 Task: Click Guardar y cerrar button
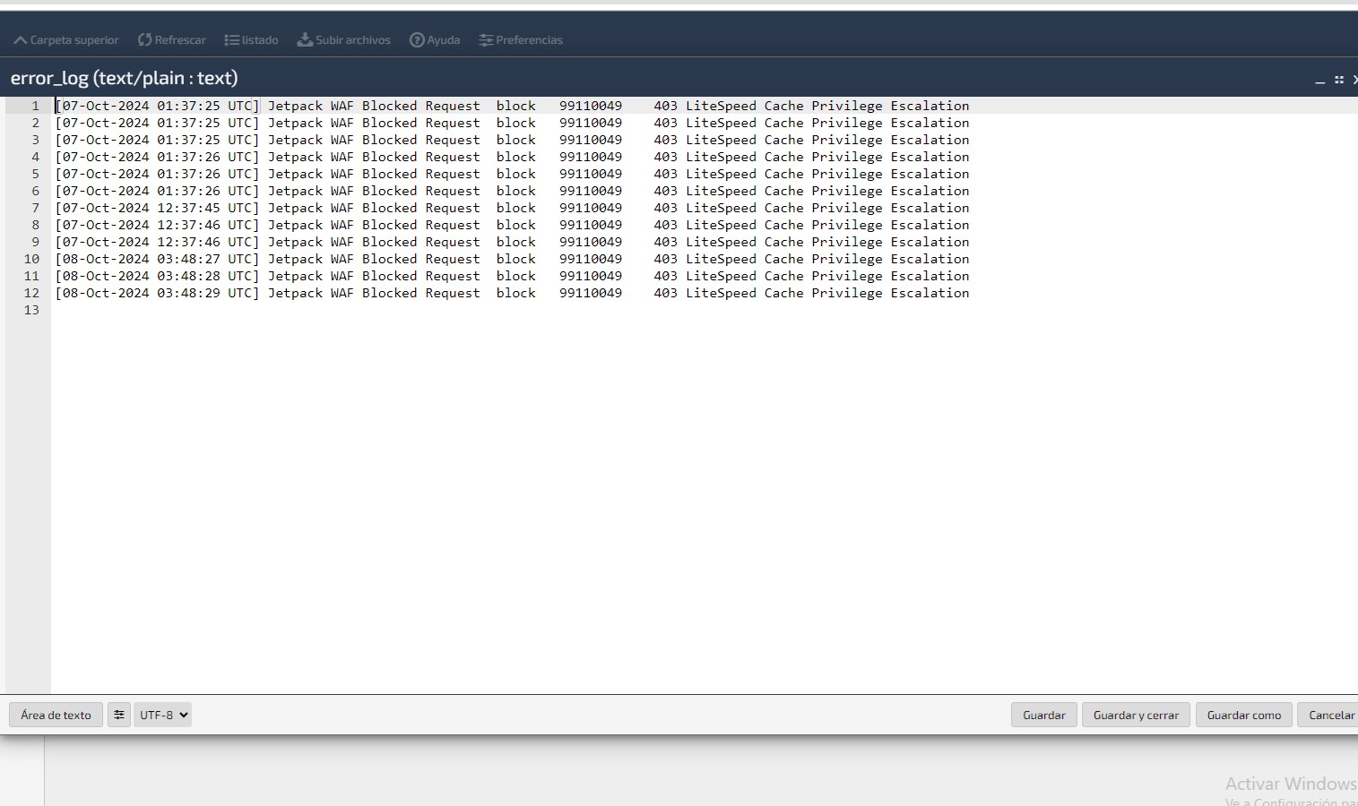(1136, 715)
